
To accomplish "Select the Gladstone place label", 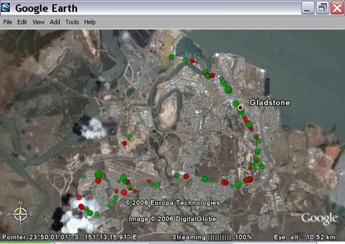I will pyautogui.click(x=270, y=103).
